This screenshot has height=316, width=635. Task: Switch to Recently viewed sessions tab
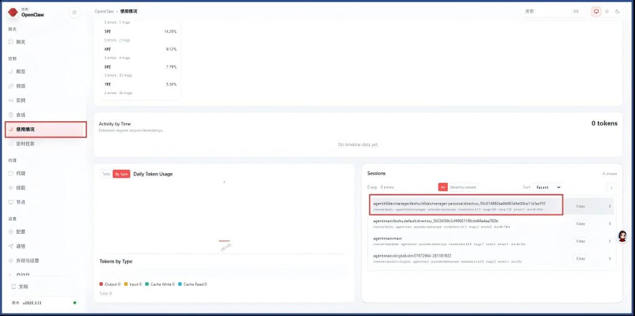463,187
